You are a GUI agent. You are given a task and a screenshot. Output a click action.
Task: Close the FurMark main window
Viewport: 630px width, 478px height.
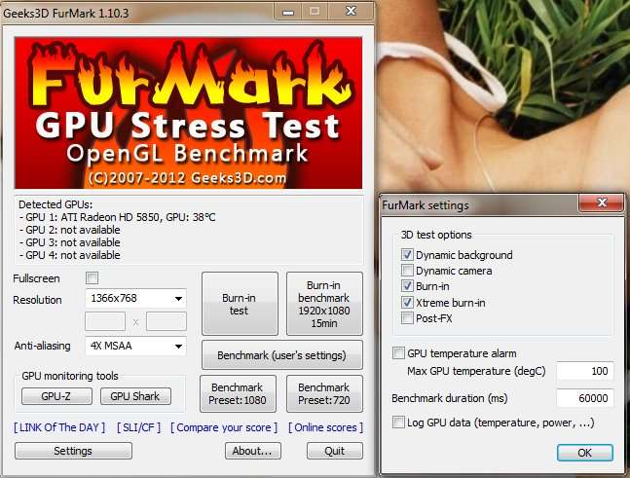pos(352,12)
